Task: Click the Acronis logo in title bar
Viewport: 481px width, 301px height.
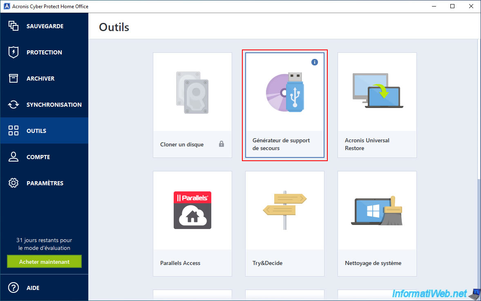Action: pos(6,7)
